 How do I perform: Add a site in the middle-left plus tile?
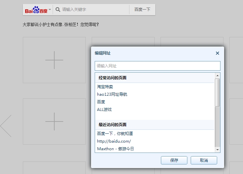(54, 122)
